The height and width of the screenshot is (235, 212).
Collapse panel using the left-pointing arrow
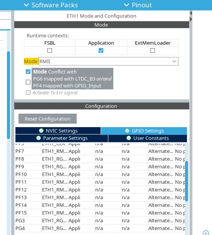click(x=191, y=13)
